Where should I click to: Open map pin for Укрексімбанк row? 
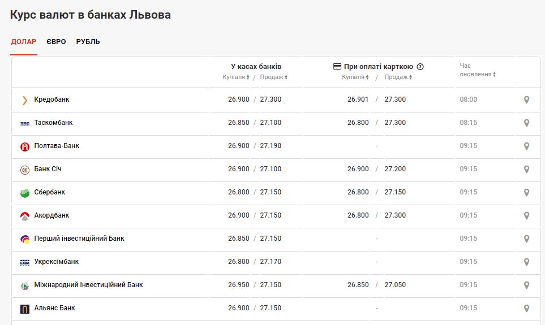(526, 262)
